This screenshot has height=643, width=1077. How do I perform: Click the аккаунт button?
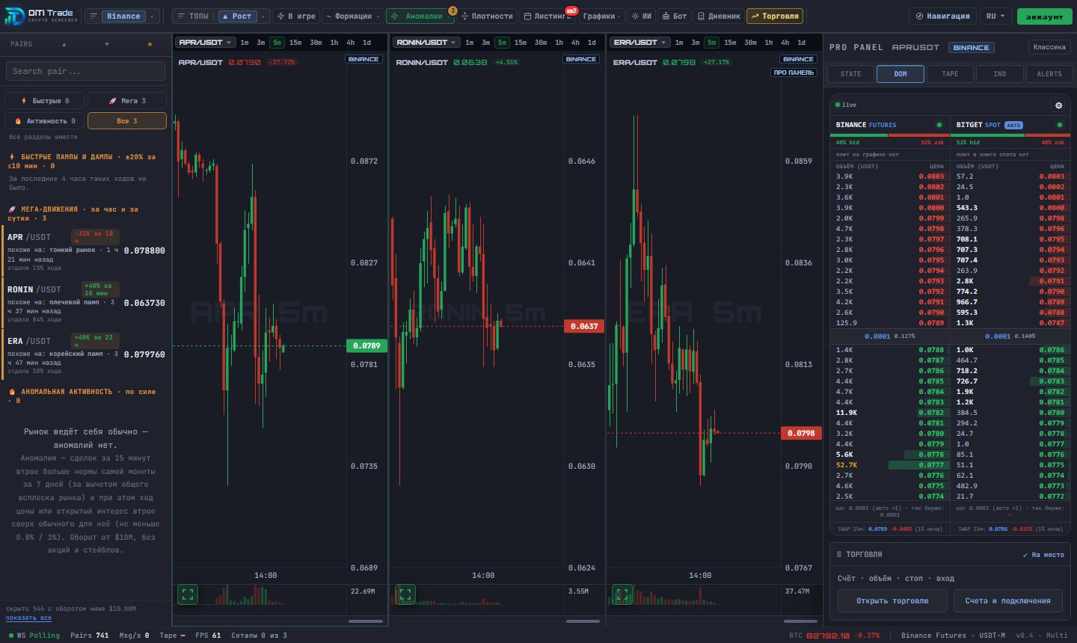(x=1044, y=16)
